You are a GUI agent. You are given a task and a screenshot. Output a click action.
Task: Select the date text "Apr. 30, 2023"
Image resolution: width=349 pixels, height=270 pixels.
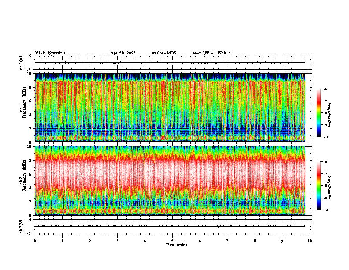coord(123,53)
